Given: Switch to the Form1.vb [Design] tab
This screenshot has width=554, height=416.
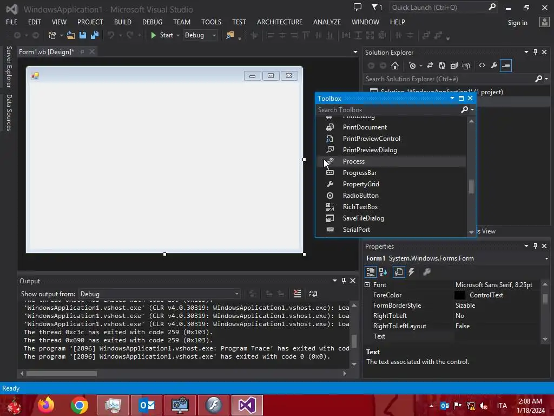Looking at the screenshot, I should click(x=47, y=52).
